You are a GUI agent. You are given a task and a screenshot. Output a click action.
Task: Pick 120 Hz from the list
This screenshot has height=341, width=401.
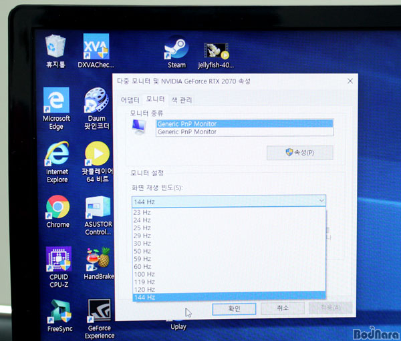[229, 290]
